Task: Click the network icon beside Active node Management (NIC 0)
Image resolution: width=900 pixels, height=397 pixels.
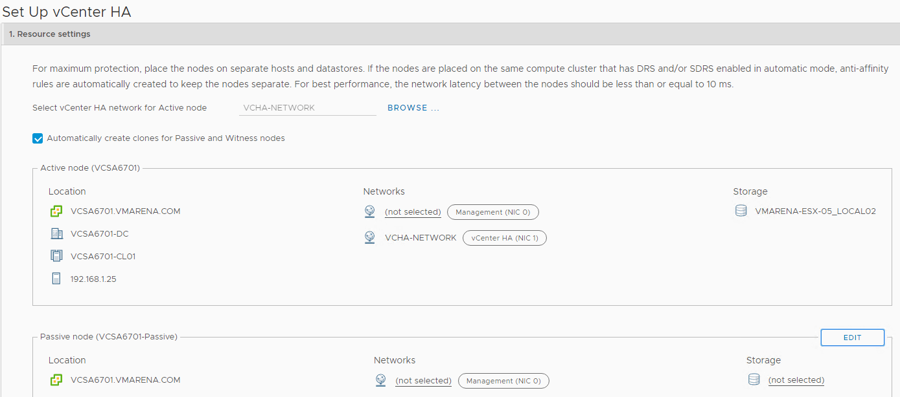Action: [369, 211]
